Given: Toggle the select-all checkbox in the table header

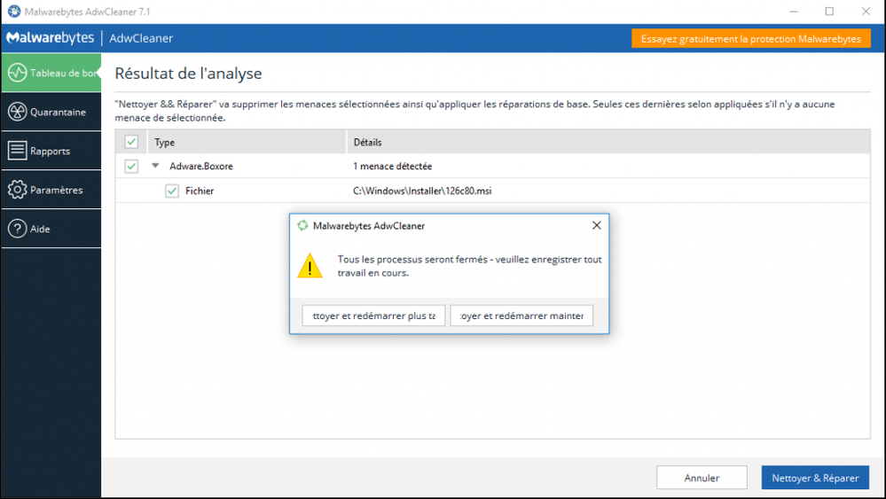Looking at the screenshot, I should (x=131, y=142).
